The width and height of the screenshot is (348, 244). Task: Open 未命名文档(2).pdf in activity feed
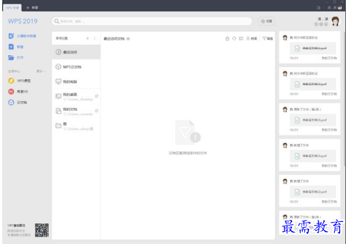tap(313, 192)
